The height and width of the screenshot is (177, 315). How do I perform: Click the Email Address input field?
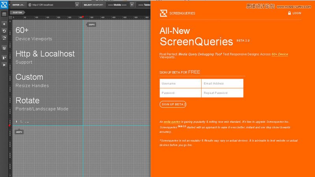coord(222,83)
